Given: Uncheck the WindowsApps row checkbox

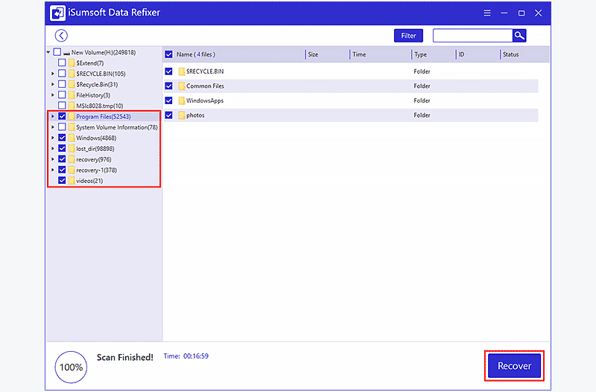Looking at the screenshot, I should 169,100.
